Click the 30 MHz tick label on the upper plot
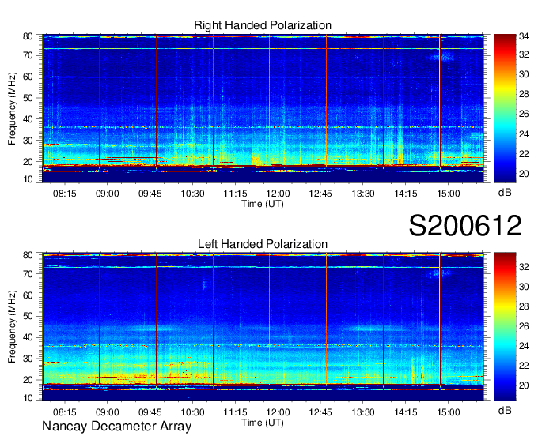Screen dimensions: 538x436 [x=28, y=141]
